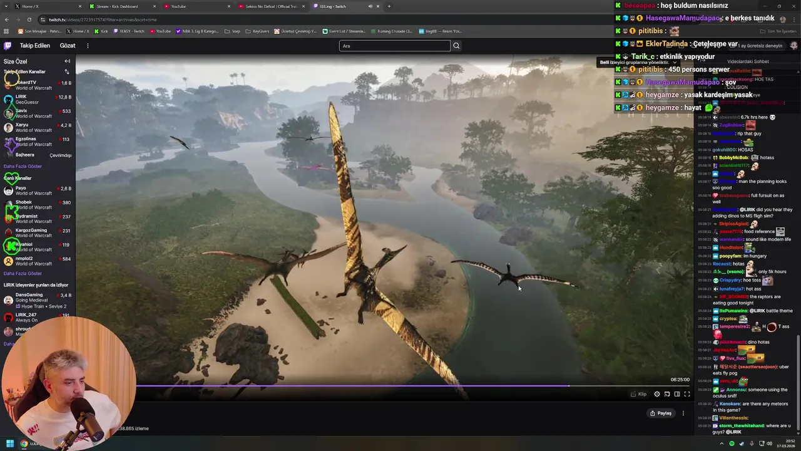Open the KeyGivers bookmarks folder

258,31
